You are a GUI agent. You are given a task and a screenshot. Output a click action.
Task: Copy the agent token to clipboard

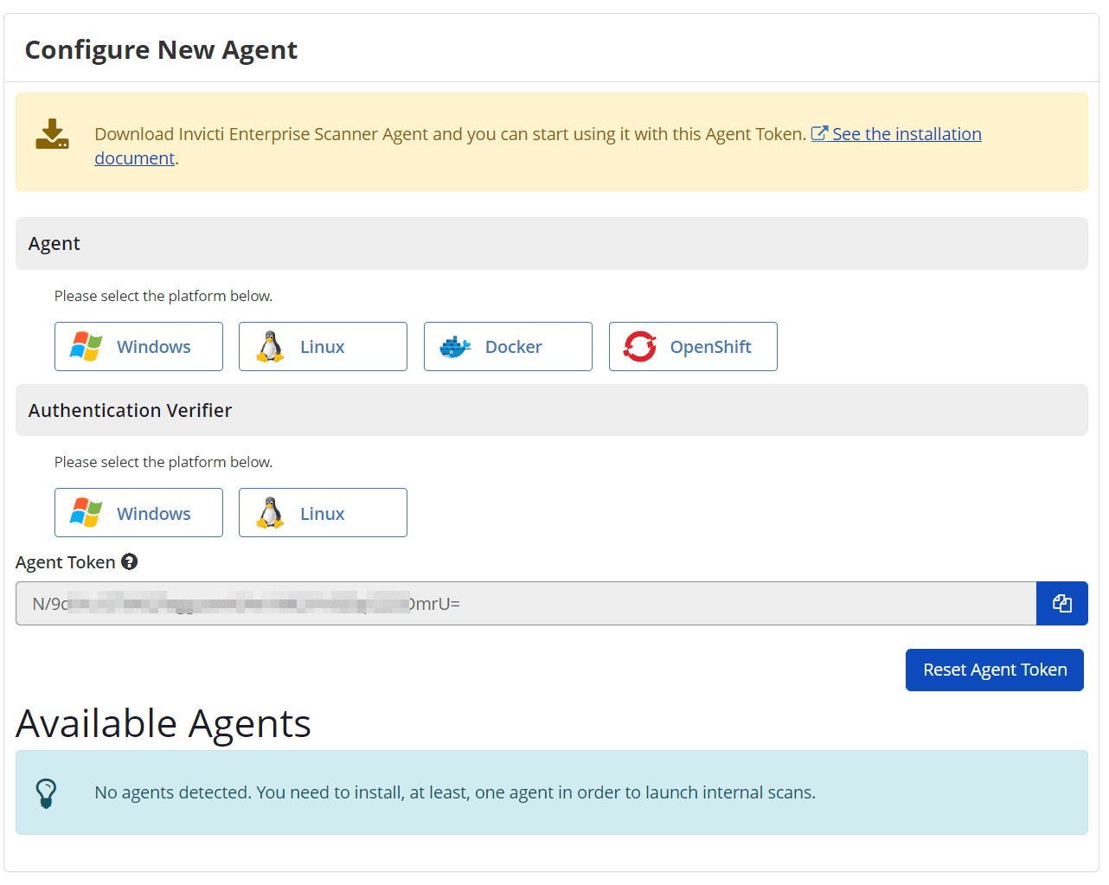coord(1062,603)
